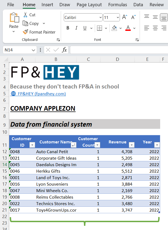The height and width of the screenshot is (230, 168).
Task: Switch to the Review tab
Action: (157, 5)
